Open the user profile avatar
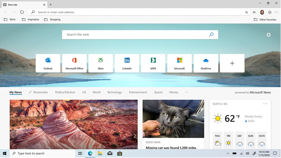Image resolution: width=281 pixels, height=158 pixels. (x=262, y=12)
